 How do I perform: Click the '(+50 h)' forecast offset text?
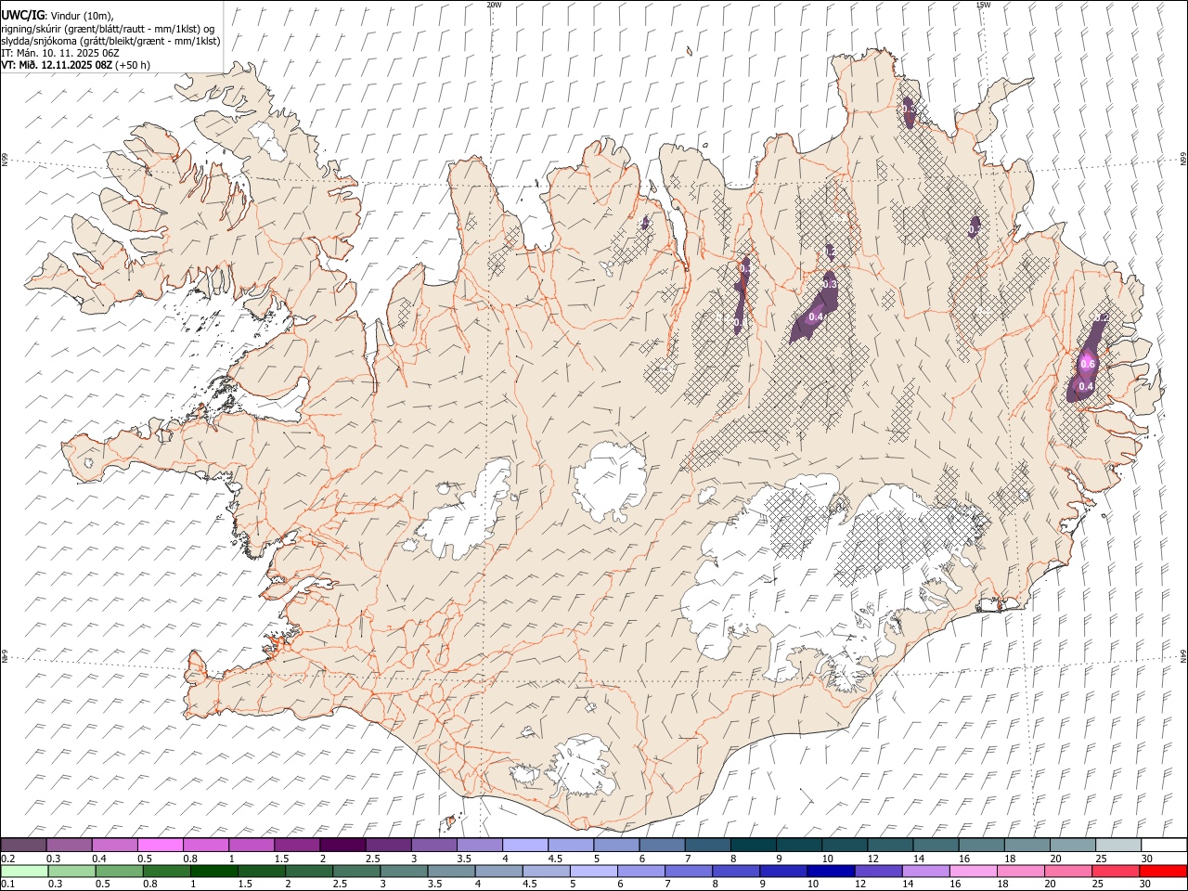[x=133, y=65]
